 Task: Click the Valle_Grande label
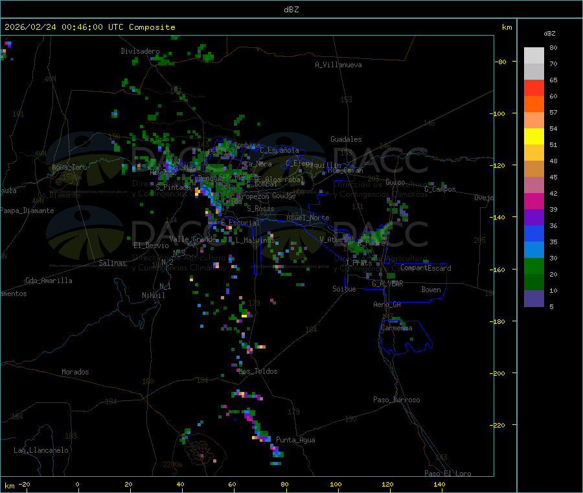(192, 239)
